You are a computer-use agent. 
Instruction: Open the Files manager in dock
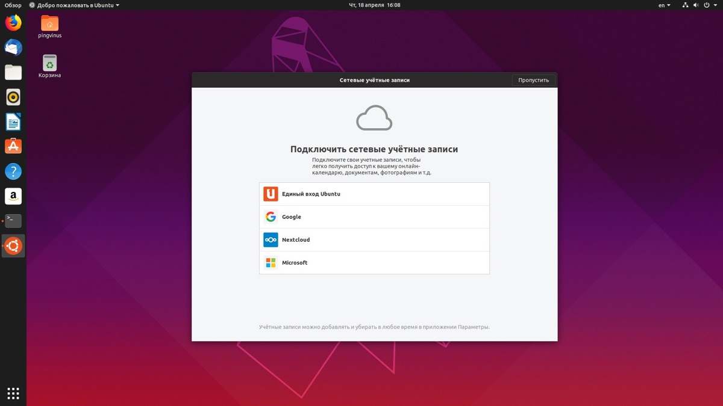[13, 72]
